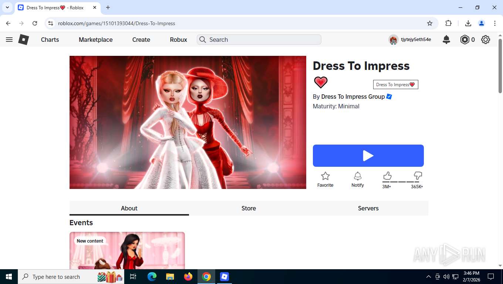The height and width of the screenshot is (284, 503).
Task: Open the Windows Start menu
Action: coord(9,277)
